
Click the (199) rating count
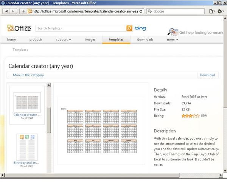tap(204, 115)
